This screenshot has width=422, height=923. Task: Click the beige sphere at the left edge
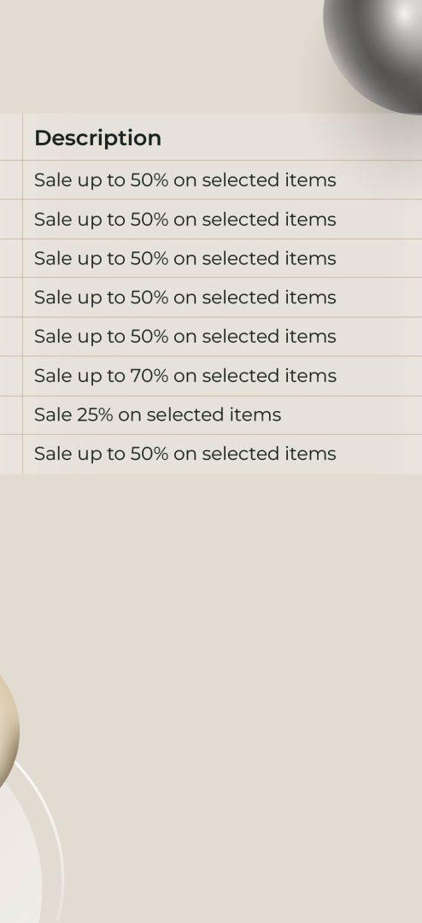pyautogui.click(x=7, y=730)
